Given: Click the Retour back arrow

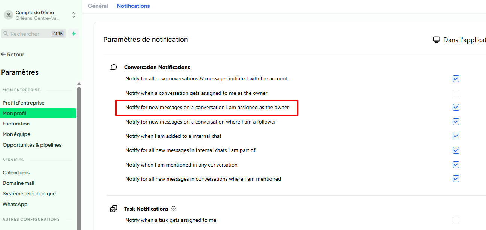Looking at the screenshot, I should coord(3,55).
